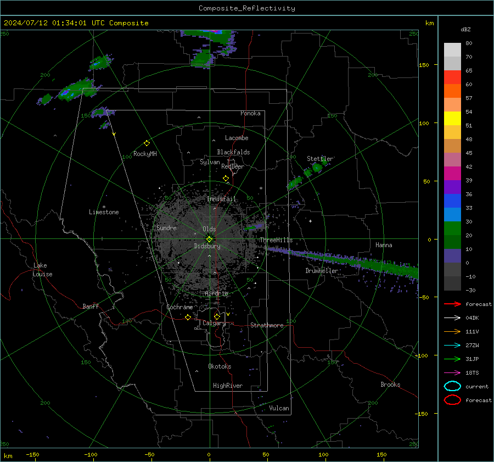
Task: Click the yellow radar-site diamond near Didsbury
Action: [x=209, y=240]
